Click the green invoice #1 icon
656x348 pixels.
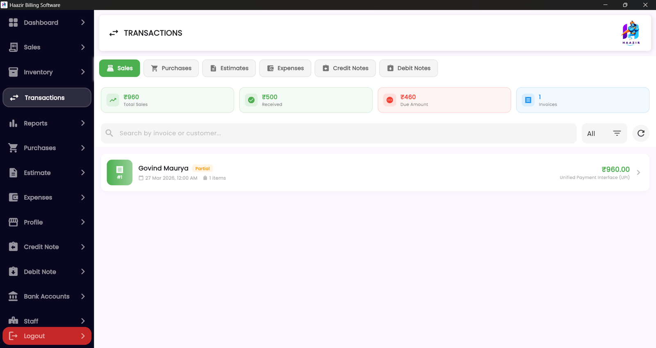tap(119, 172)
